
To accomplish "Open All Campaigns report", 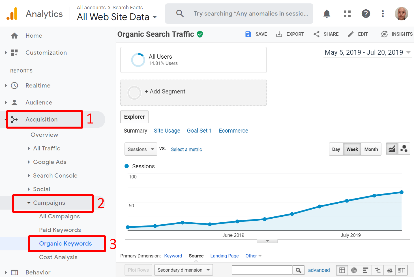I will point(59,216).
